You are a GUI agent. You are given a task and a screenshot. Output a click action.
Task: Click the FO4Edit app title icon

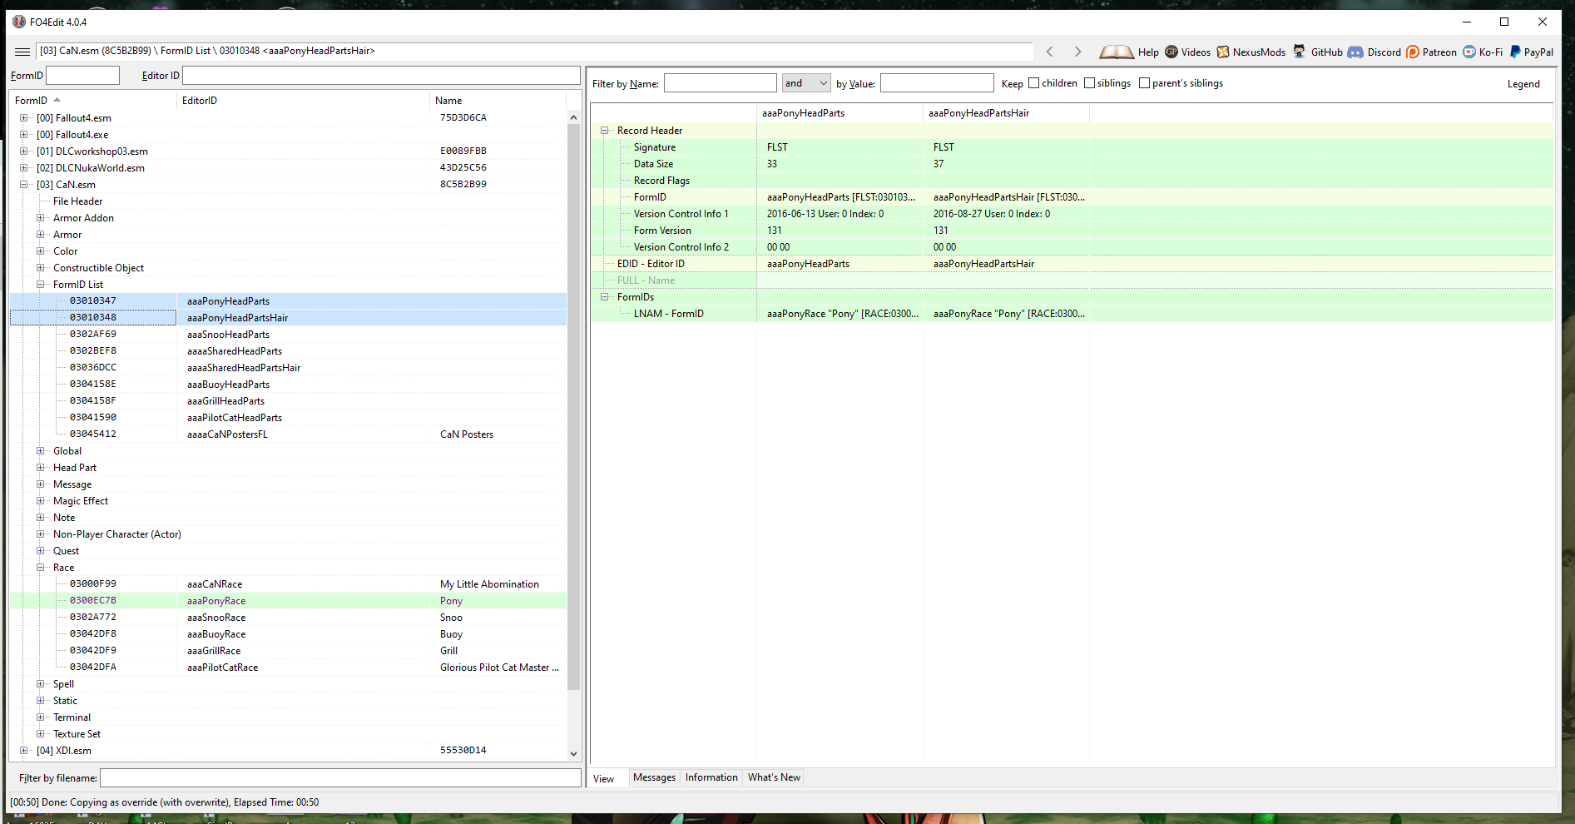[x=19, y=22]
